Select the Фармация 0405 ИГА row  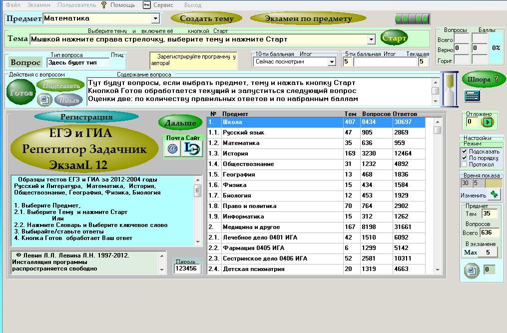pos(316,248)
